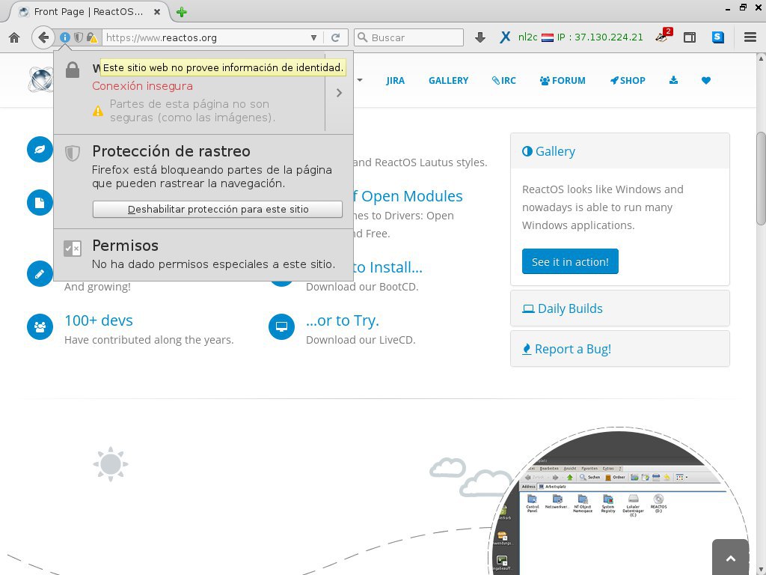Click Deshabilitar protección para este sitio button
Viewport: 766px width, 575px height.
coord(218,210)
